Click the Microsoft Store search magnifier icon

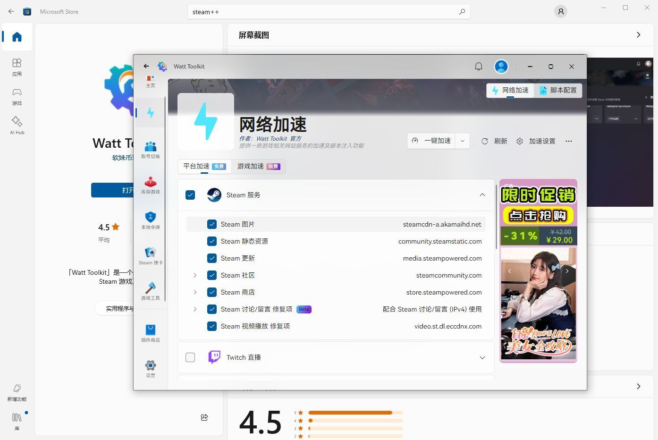click(x=462, y=12)
